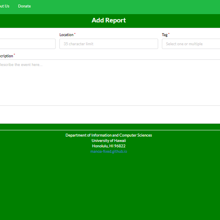Click into the Description text area
The height and width of the screenshot is (220, 220).
coord(110,83)
